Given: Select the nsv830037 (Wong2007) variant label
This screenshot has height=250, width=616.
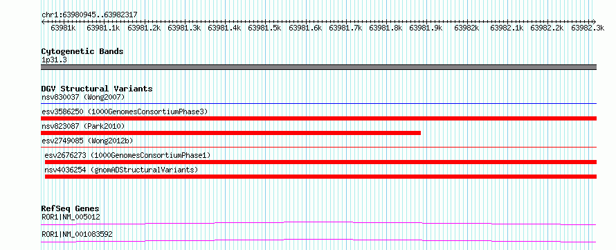Looking at the screenshot, I should (x=83, y=97).
